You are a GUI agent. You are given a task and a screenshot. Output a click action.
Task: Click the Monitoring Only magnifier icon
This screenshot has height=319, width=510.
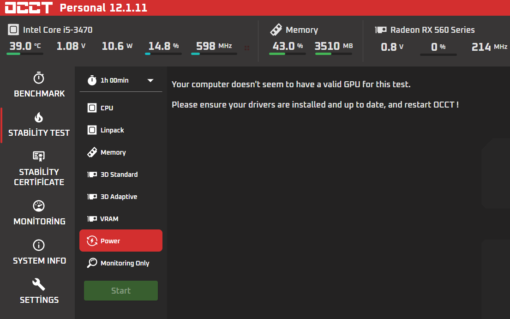coord(92,263)
